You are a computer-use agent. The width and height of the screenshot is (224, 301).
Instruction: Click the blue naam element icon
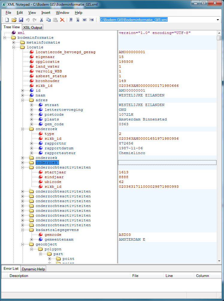pyautogui.click(x=32, y=95)
